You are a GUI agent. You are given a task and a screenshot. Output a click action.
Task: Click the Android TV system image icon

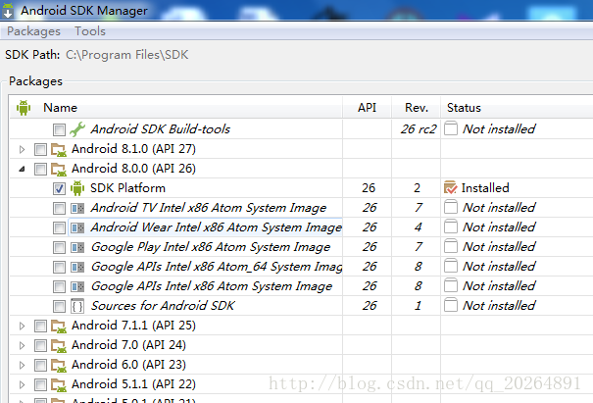(x=77, y=208)
